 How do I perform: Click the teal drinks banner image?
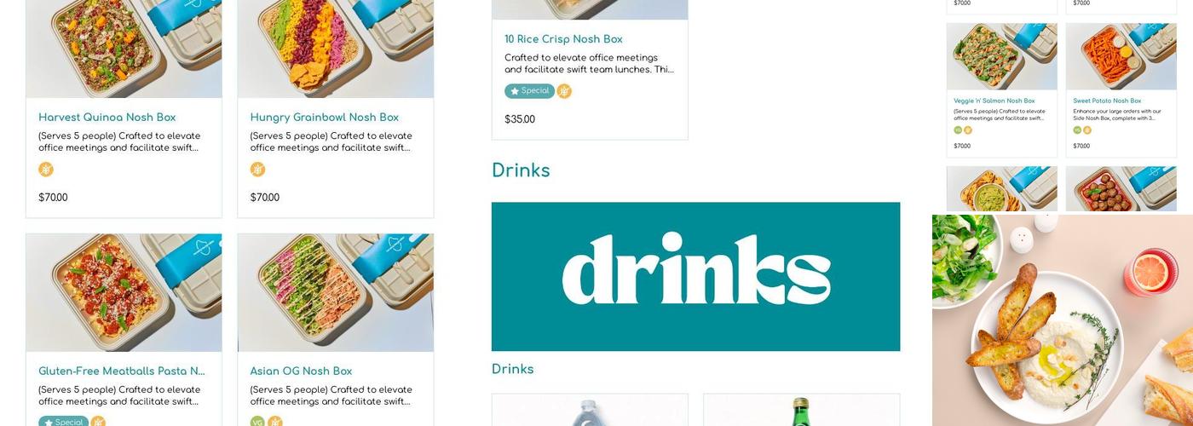pos(695,277)
